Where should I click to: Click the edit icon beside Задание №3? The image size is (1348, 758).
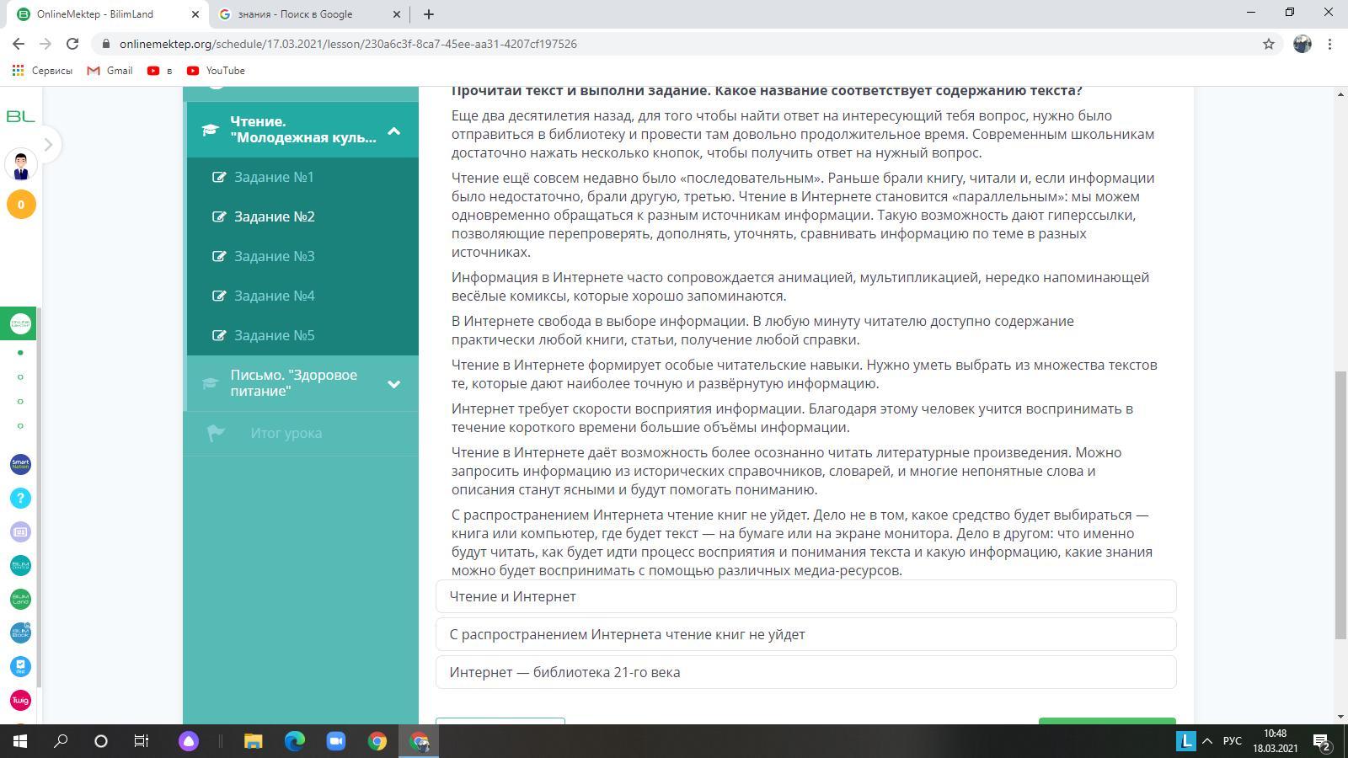(219, 256)
